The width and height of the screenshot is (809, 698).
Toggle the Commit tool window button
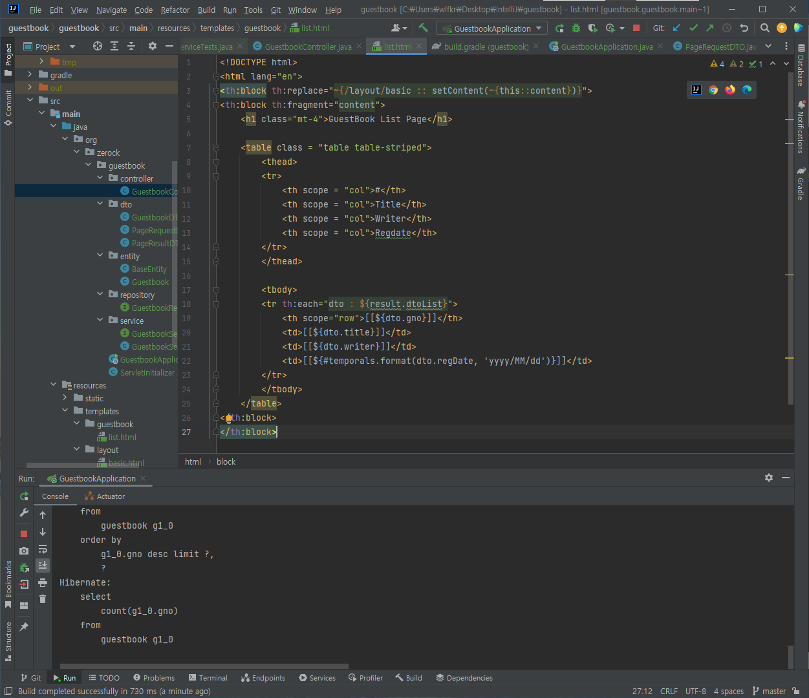(x=8, y=107)
